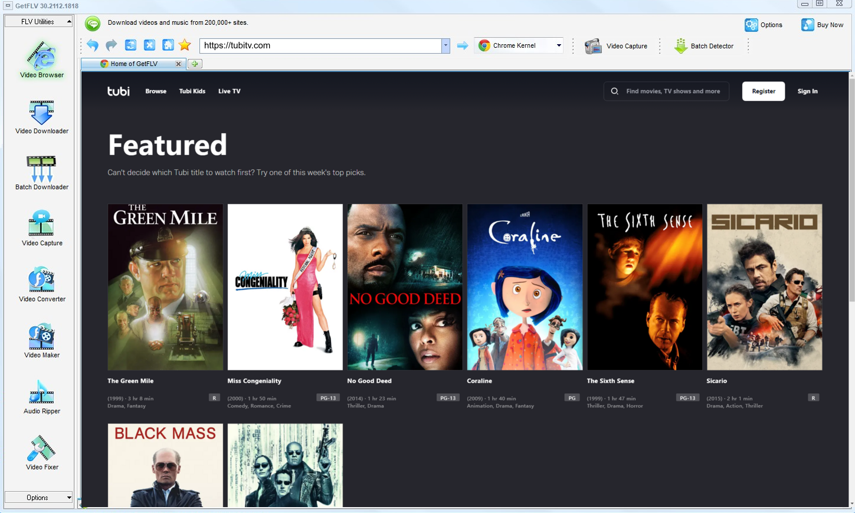Open the Video Fixer tool

tap(42, 452)
